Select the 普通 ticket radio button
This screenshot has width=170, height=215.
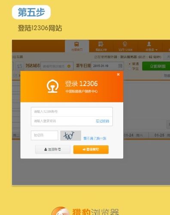[x=130, y=64]
